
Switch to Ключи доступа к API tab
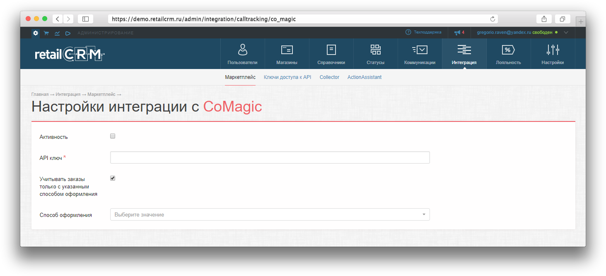(287, 77)
